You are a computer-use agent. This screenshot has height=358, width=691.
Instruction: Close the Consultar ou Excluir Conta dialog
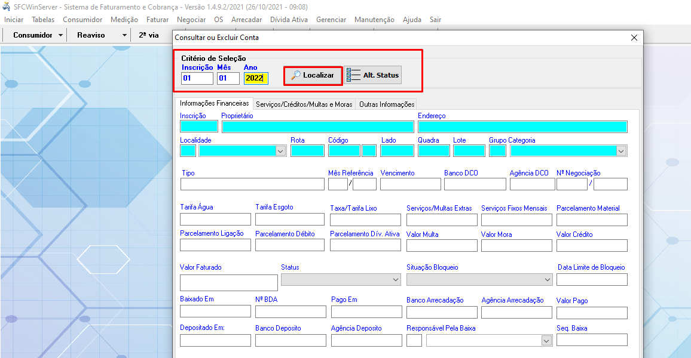[x=634, y=38]
